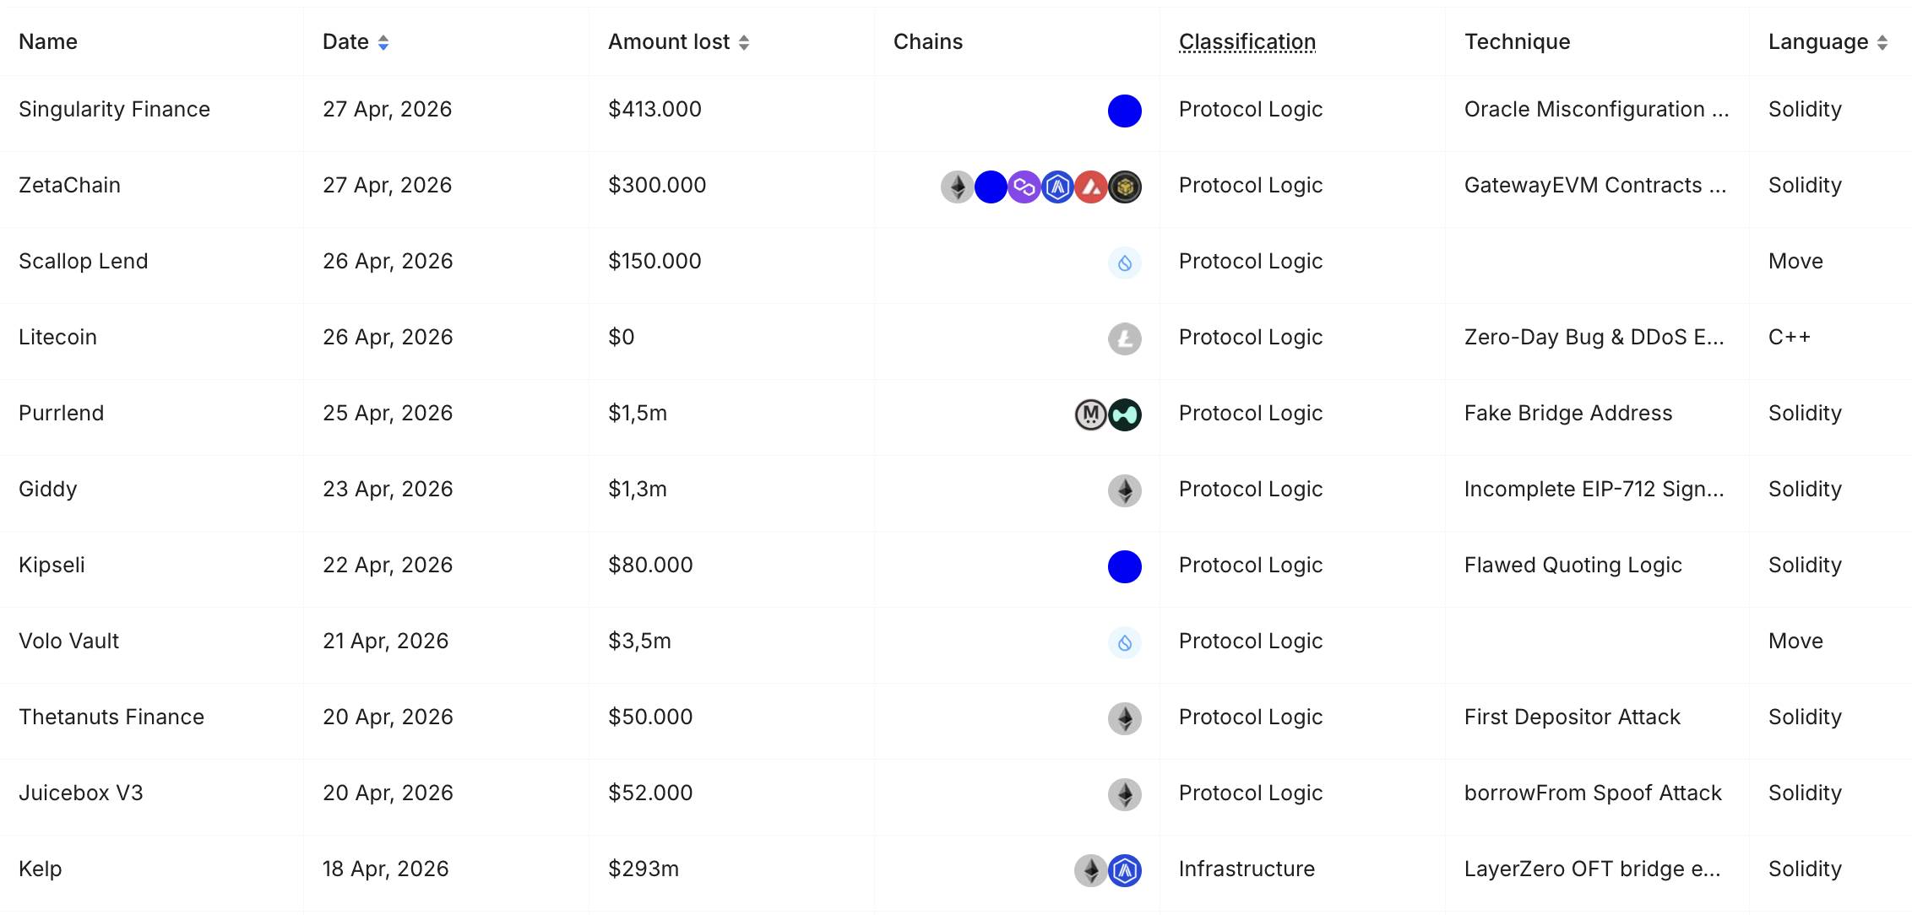Click the Ethereum icon in ZetaChain row
1912x915 pixels.
[x=957, y=187]
